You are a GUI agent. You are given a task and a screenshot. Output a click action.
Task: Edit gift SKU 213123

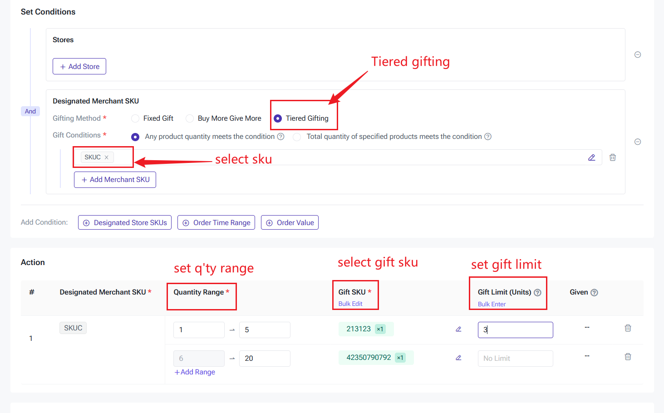(x=458, y=329)
